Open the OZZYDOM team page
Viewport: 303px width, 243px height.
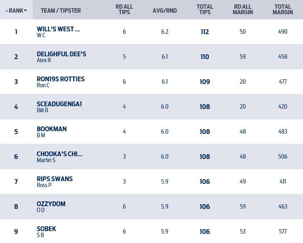tap(51, 204)
